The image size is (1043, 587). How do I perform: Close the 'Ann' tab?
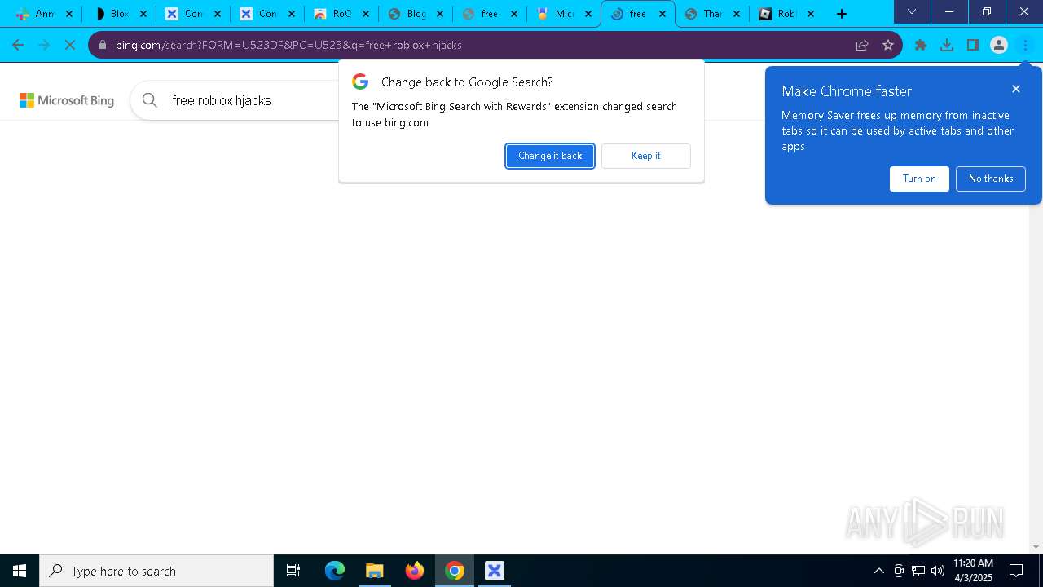click(x=68, y=13)
